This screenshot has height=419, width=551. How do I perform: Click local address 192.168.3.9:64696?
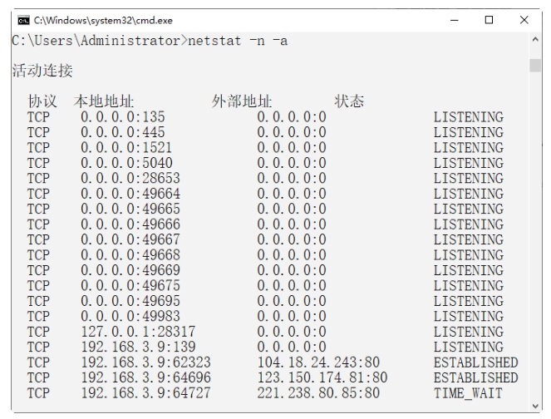(145, 377)
